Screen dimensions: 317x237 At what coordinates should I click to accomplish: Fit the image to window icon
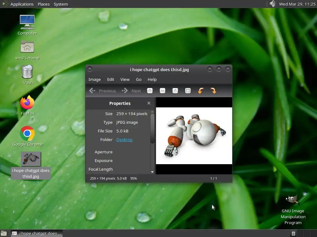188,91
